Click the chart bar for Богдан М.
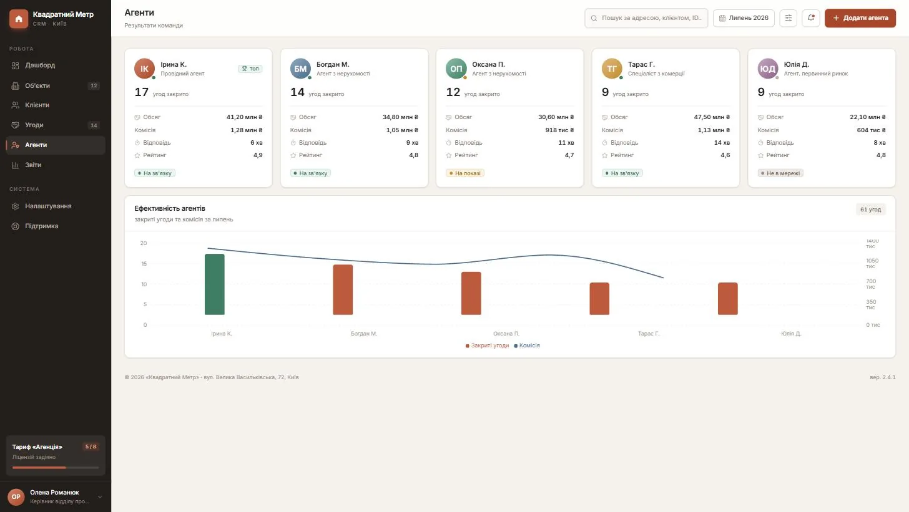 (x=343, y=290)
